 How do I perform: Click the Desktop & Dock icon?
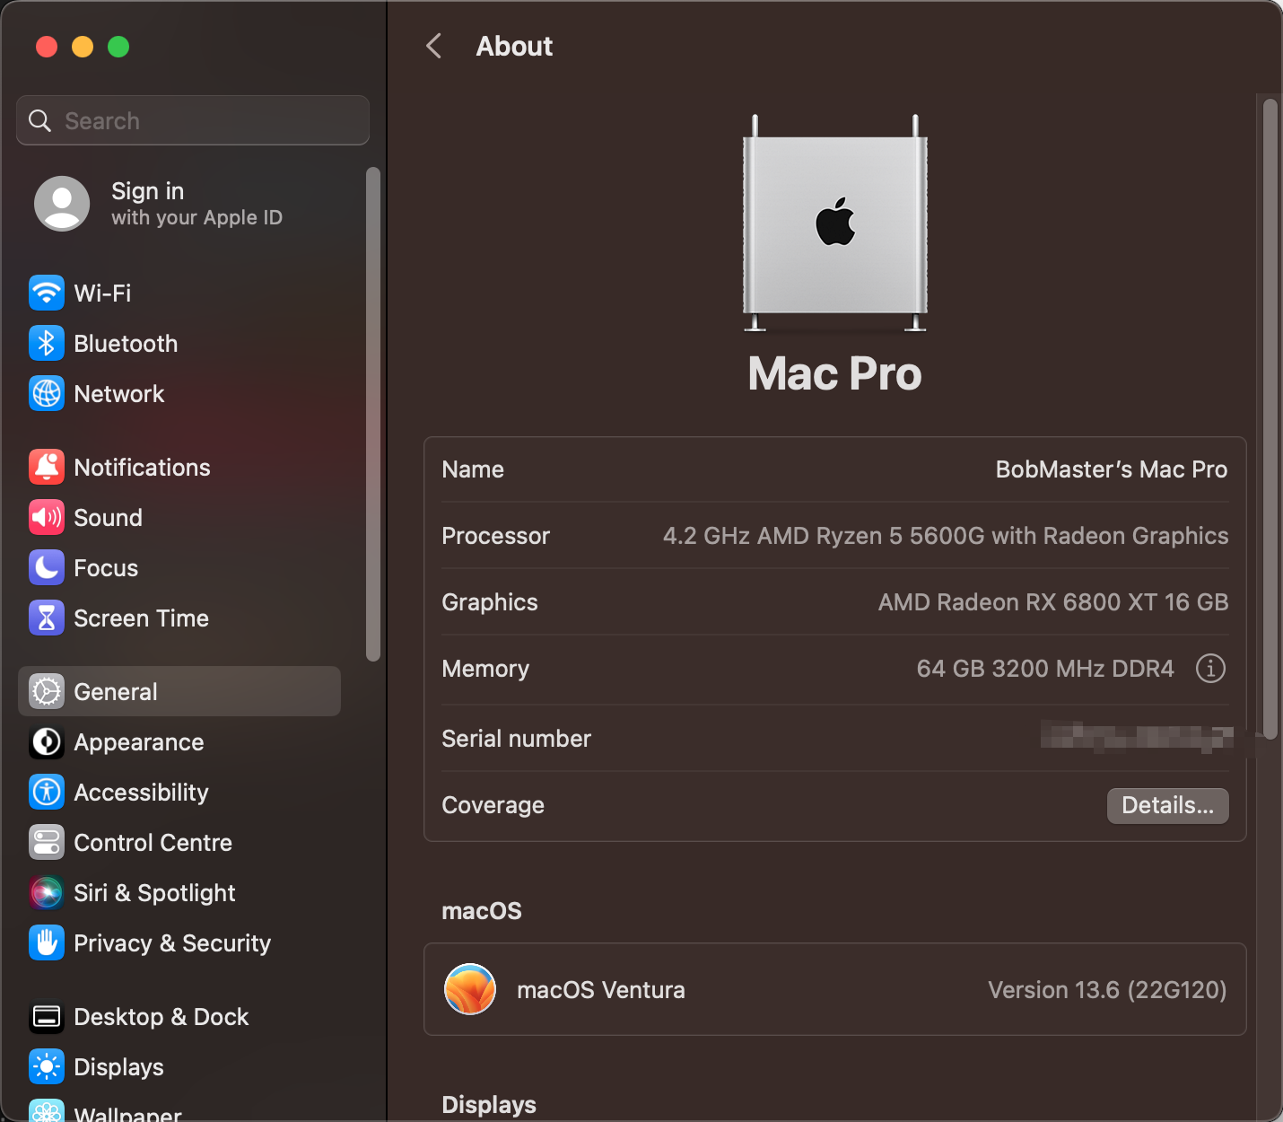[47, 1016]
